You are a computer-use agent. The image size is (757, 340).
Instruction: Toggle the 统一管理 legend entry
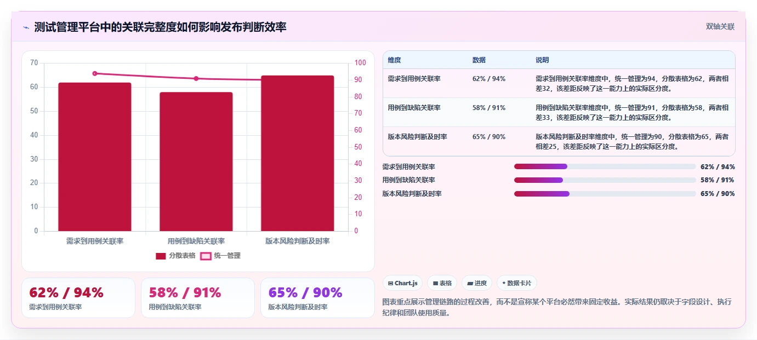(x=220, y=256)
